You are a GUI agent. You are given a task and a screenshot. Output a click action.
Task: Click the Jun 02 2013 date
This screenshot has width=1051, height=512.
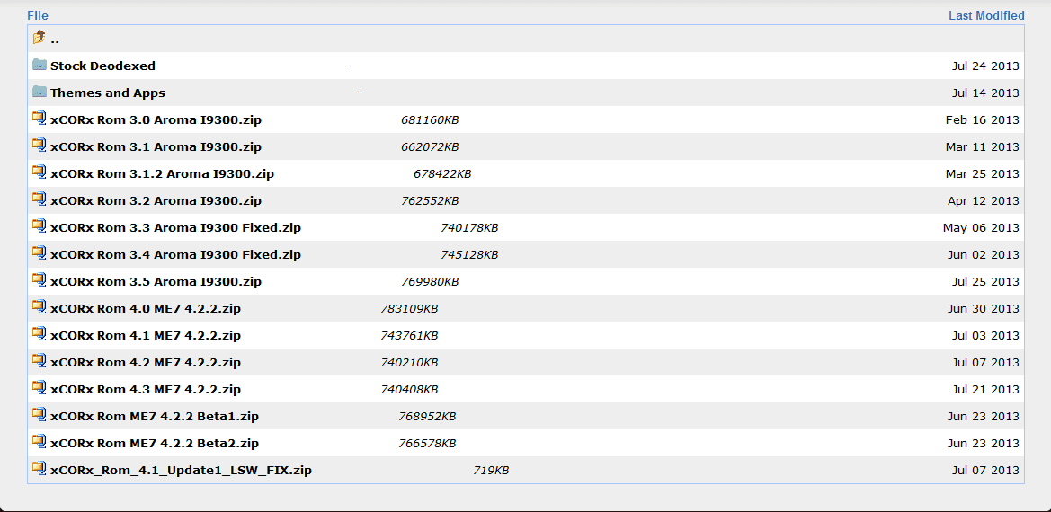984,254
